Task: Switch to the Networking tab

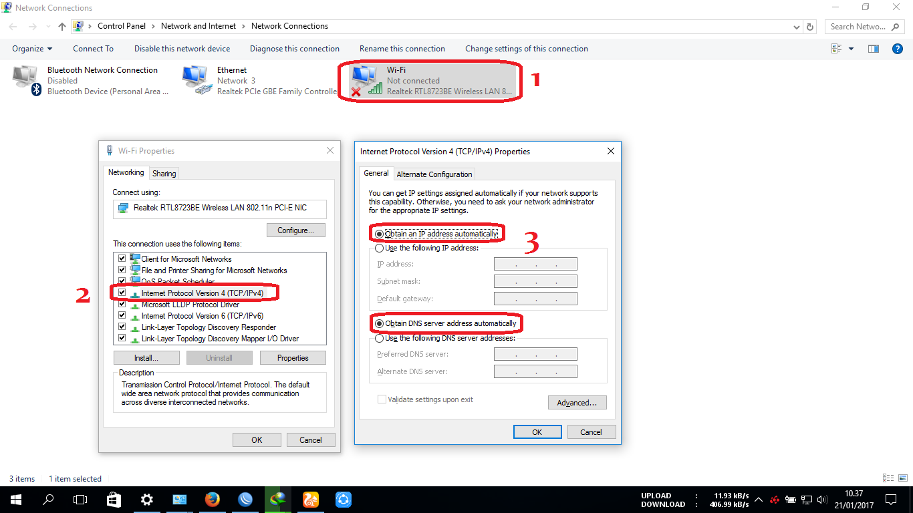Action: click(126, 172)
